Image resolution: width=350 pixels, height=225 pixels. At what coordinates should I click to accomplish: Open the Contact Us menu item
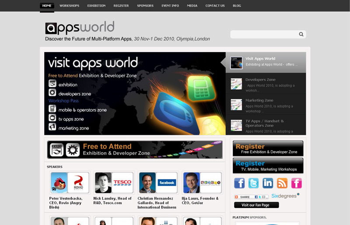[x=215, y=6]
